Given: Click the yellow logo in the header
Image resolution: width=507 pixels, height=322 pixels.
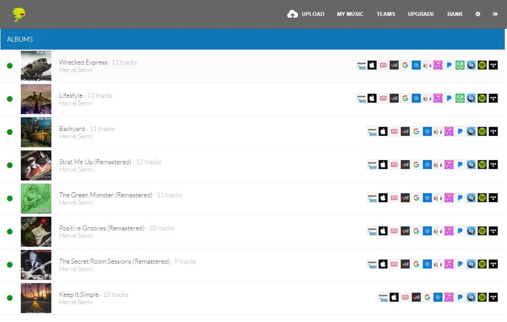Looking at the screenshot, I should pos(19,14).
